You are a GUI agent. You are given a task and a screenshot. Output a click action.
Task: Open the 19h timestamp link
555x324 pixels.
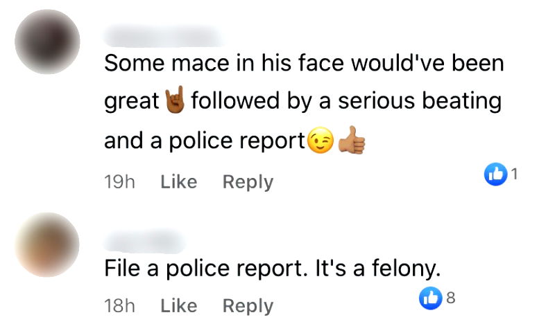(119, 181)
